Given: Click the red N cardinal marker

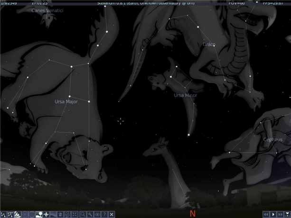Looking at the screenshot, I should tap(192, 214).
